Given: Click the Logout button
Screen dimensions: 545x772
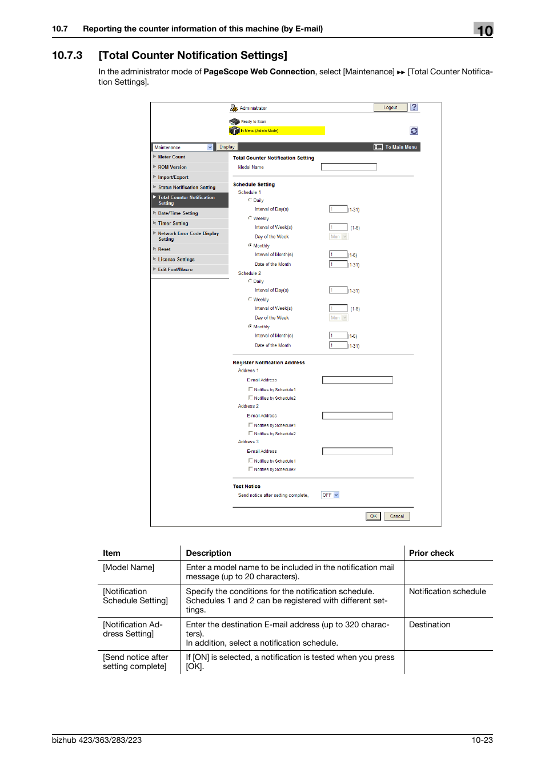Looking at the screenshot, I should (390, 108).
